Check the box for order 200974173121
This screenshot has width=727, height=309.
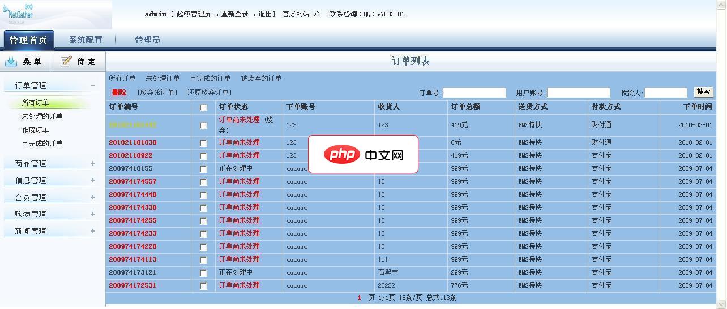204,273
